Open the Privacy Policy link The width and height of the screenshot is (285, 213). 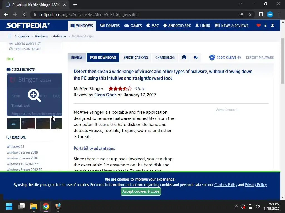pos(255,185)
